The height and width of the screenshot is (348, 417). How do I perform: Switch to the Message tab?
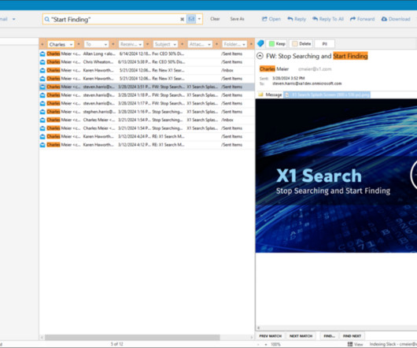(x=270, y=94)
